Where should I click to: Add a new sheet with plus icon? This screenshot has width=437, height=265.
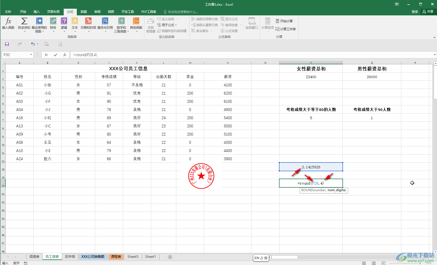point(170,257)
